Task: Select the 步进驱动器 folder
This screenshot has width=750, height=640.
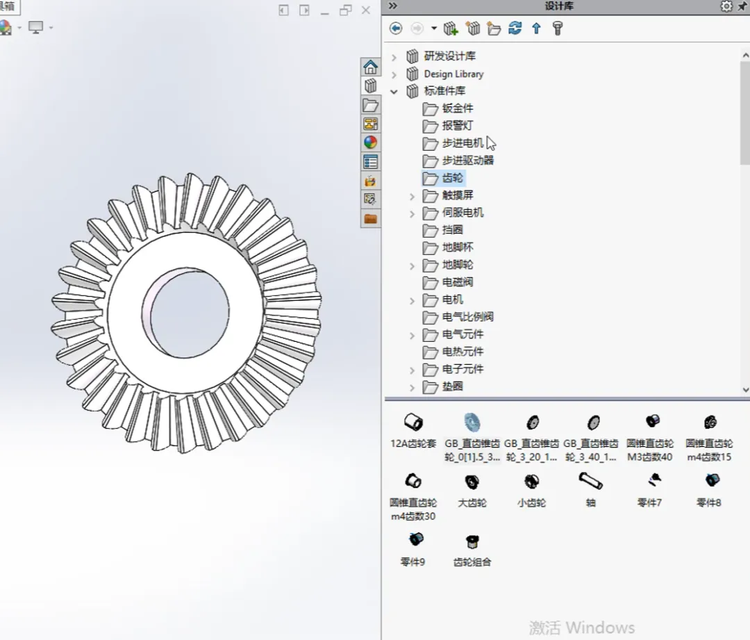Action: click(x=458, y=161)
